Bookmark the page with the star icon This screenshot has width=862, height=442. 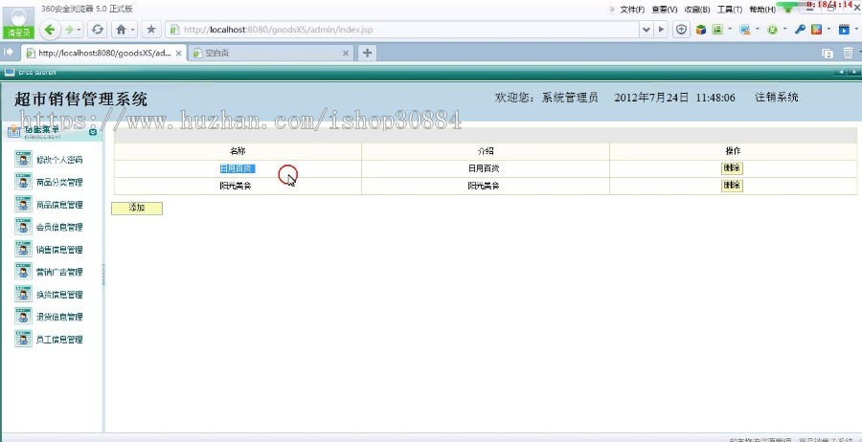point(151,30)
